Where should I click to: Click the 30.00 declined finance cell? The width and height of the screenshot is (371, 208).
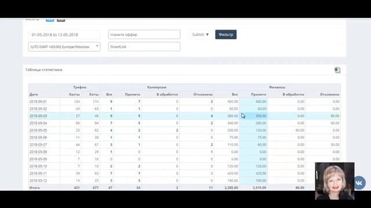(x=335, y=144)
